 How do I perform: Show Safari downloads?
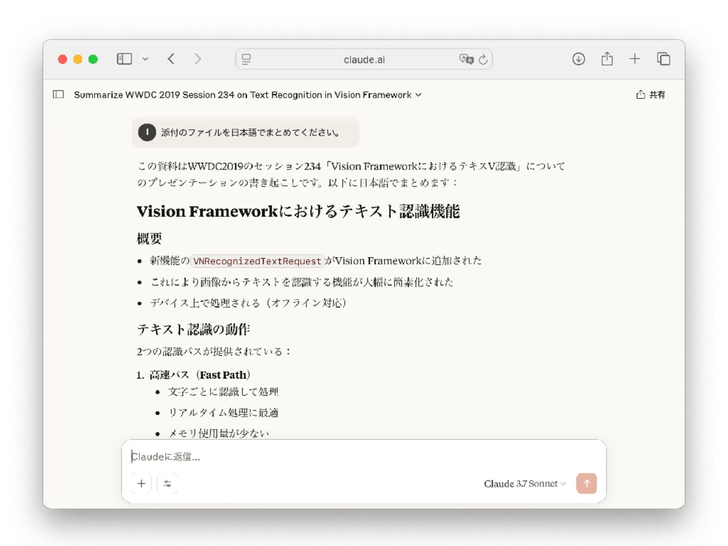click(x=578, y=59)
